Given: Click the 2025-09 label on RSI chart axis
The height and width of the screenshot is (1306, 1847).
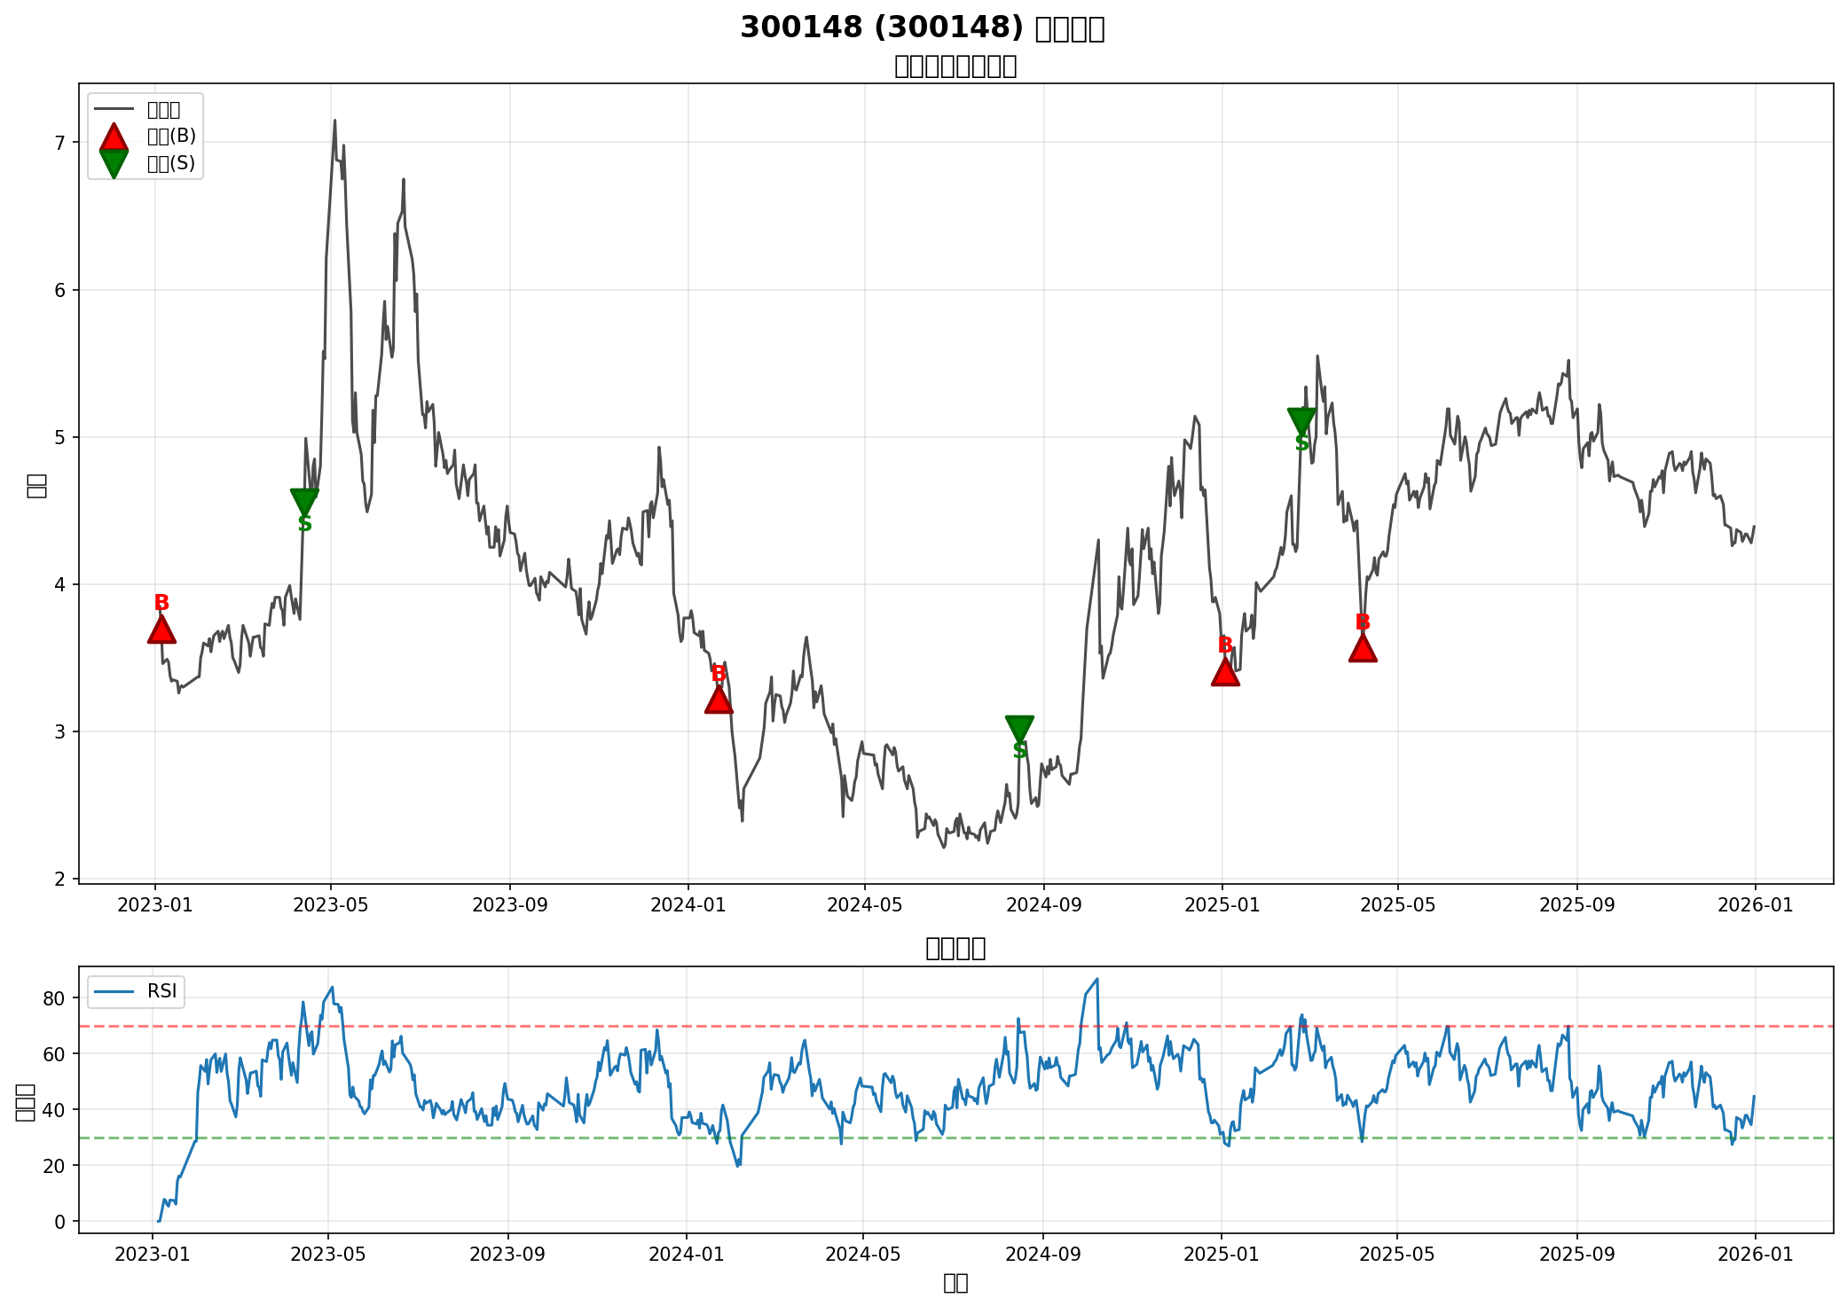Looking at the screenshot, I should 1577,1254.
